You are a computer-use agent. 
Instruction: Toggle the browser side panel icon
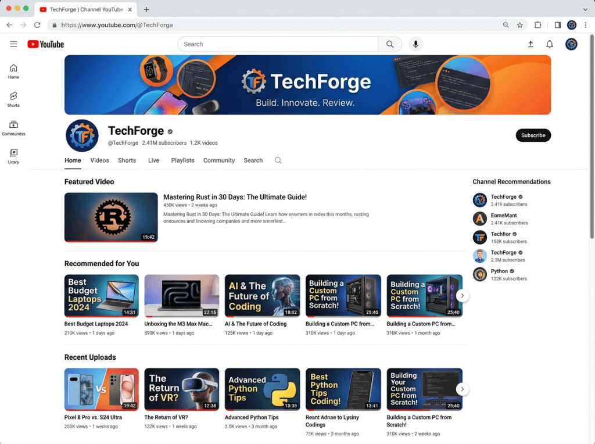click(558, 24)
